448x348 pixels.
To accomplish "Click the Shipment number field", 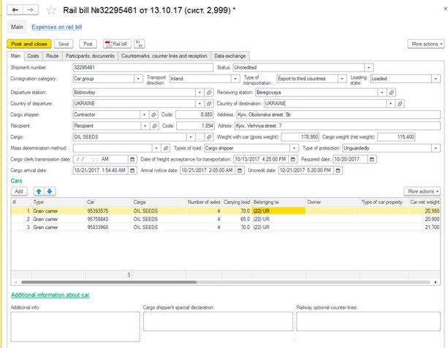I will pyautogui.click(x=143, y=68).
